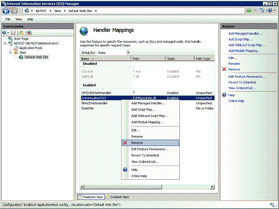Choose Add Wildcard Script Map in context menu
Image resolution: width=279 pixels, height=209 pixels.
[150, 116]
